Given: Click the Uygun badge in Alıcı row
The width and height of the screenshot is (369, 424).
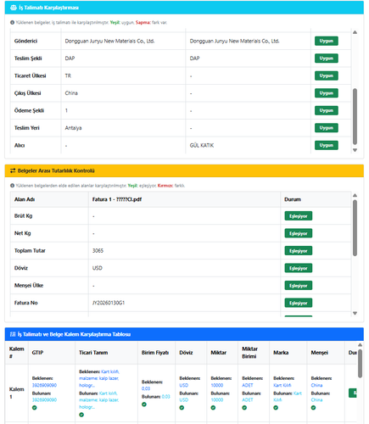Looking at the screenshot, I should (x=327, y=145).
